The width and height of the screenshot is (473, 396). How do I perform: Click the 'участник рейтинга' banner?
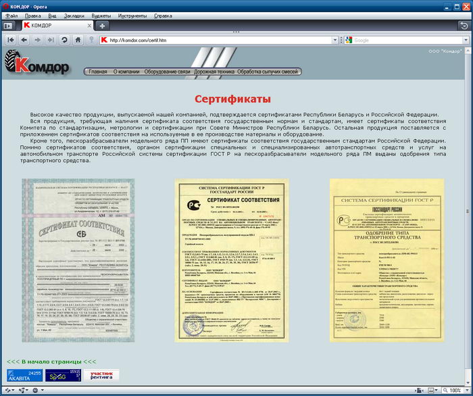101,375
